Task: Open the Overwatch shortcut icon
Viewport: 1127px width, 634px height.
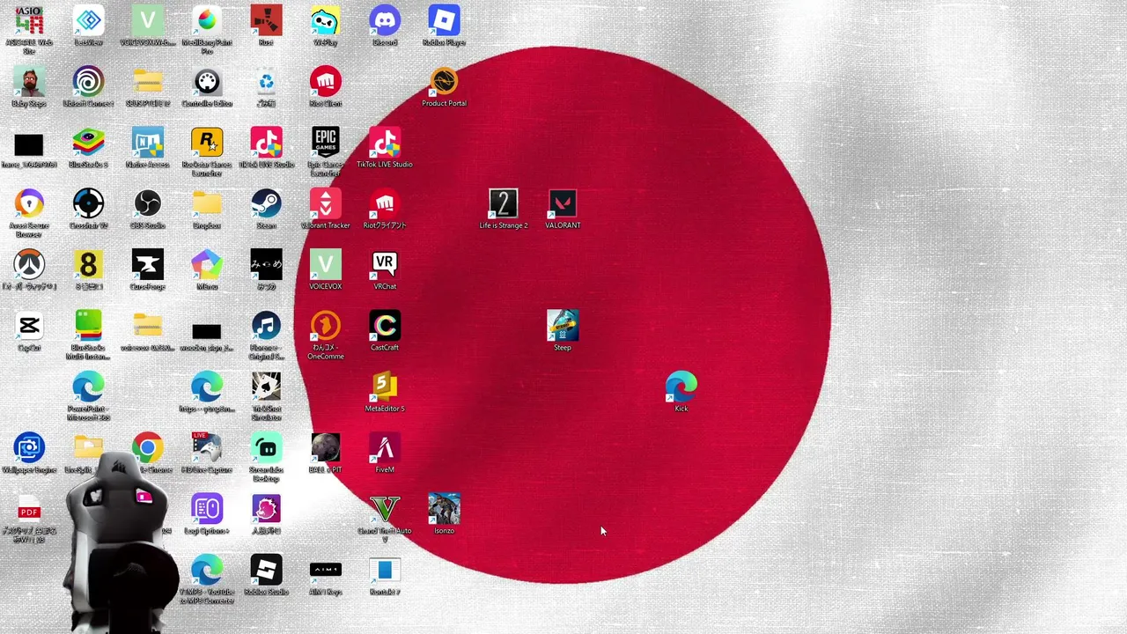Action: [x=29, y=264]
